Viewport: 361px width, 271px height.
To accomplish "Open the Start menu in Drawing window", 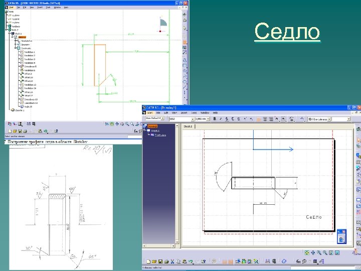I will (x=150, y=113).
